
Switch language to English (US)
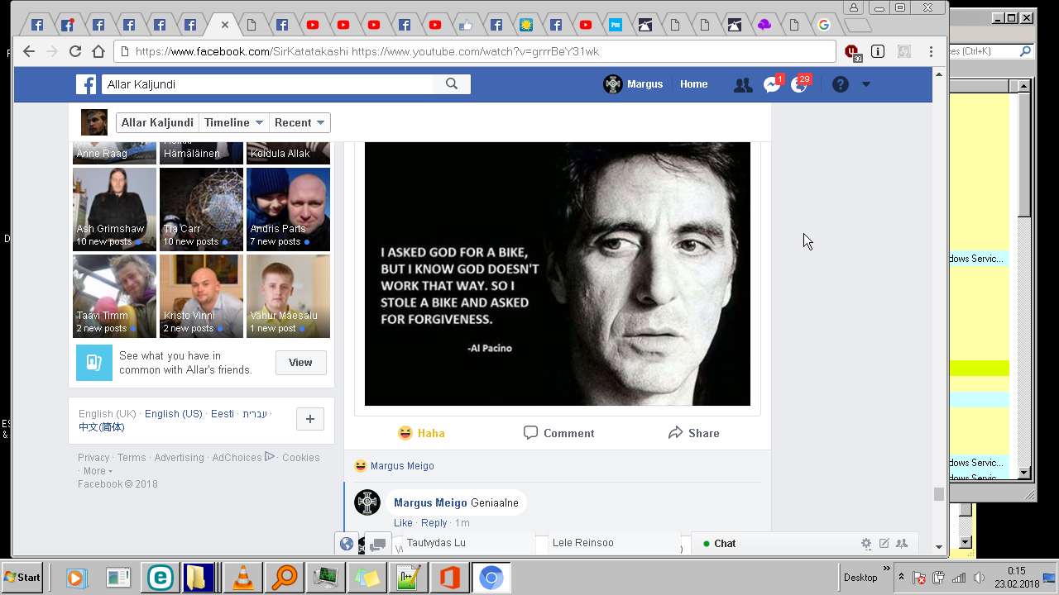174,414
